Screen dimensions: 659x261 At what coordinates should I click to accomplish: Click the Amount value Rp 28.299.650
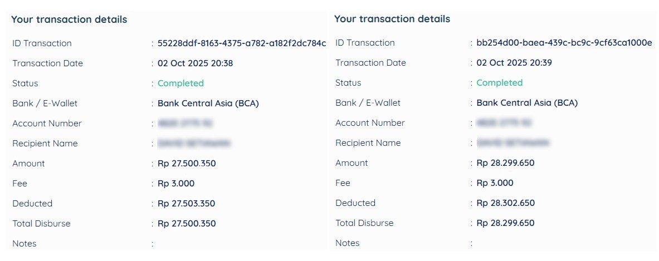(505, 163)
